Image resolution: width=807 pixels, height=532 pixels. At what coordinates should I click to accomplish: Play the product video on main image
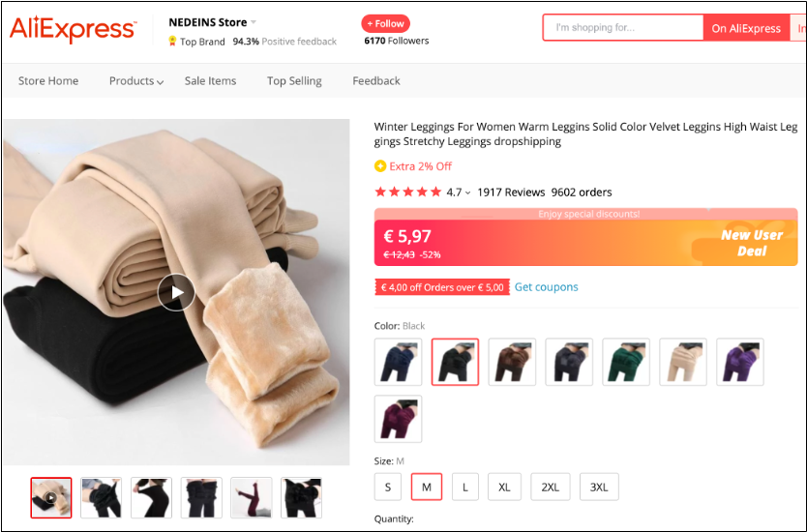click(x=176, y=292)
